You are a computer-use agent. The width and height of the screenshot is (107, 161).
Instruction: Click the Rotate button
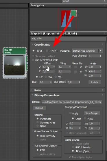tap(95, 82)
